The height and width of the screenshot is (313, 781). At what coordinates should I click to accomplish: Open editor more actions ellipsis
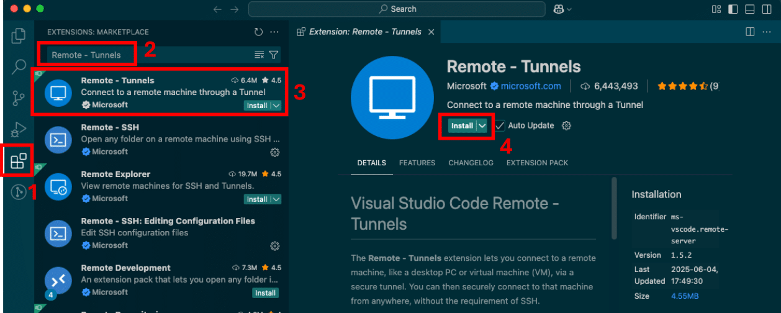point(767,32)
